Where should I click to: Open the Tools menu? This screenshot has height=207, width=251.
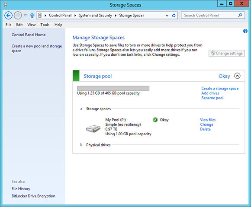(x=45, y=25)
